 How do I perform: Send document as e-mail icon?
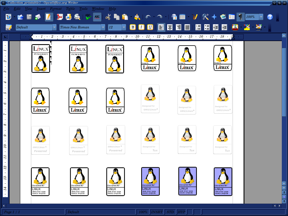[x=38, y=17]
